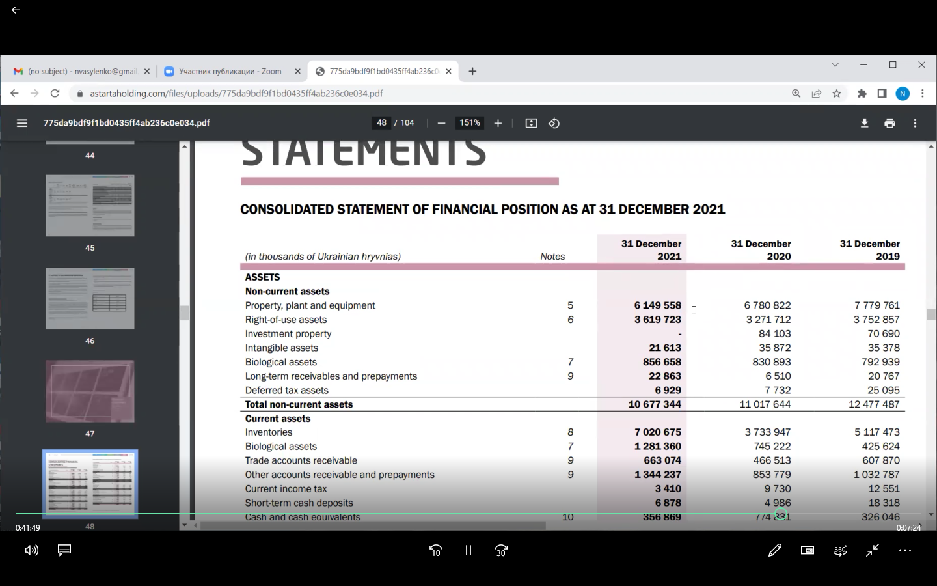Open the PDF viewer more actions menu
937x586 pixels.
point(915,123)
